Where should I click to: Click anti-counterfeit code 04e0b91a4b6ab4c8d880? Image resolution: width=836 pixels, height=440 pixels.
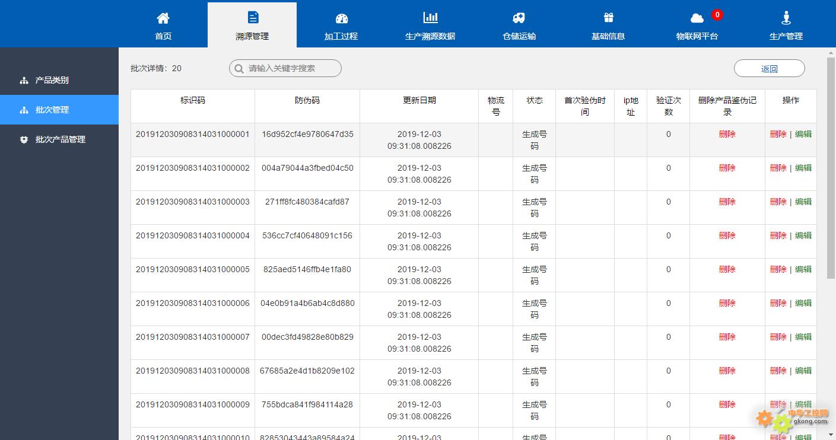[x=307, y=303]
